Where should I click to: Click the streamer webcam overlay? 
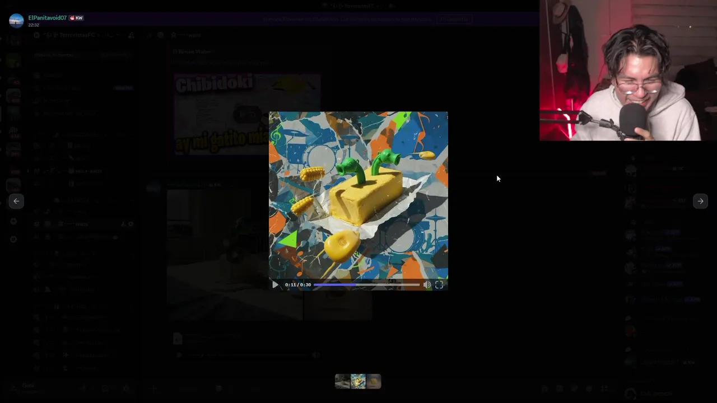coord(628,70)
